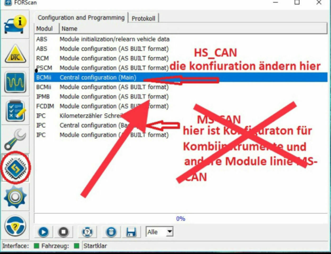Image resolution: width=331 pixels, height=254 pixels.
Task: Open the DTC trouble codes section
Action: pyautogui.click(x=15, y=54)
